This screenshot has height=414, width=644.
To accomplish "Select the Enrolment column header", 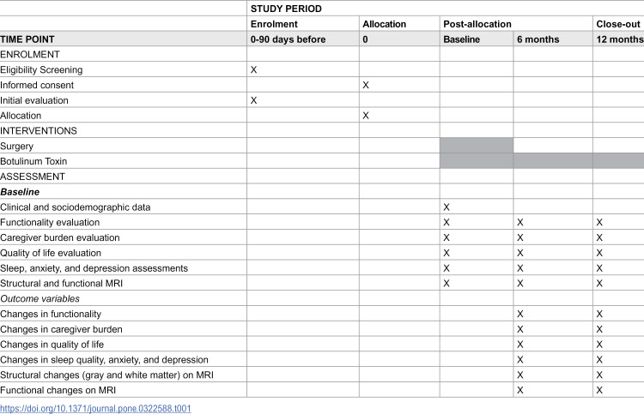I will [303, 24].
